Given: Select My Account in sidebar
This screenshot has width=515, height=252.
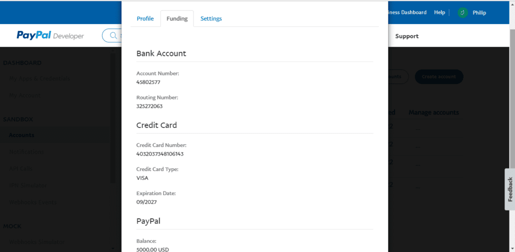Looking at the screenshot, I should point(25,95).
